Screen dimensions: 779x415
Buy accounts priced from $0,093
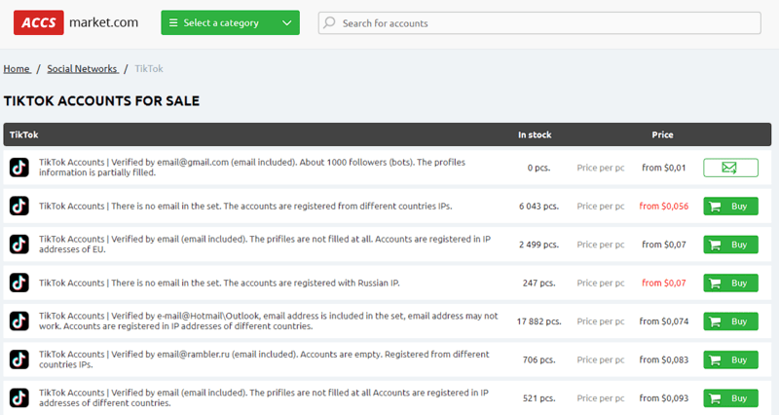[731, 398]
